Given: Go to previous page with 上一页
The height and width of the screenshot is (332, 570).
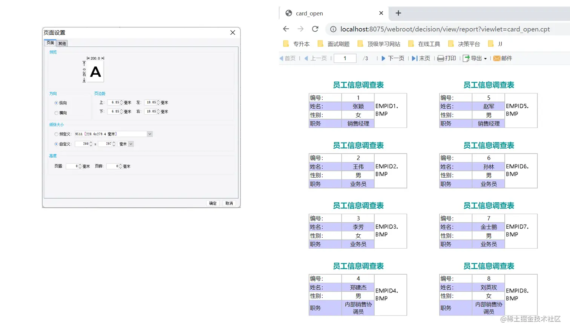Looking at the screenshot, I should [316, 58].
